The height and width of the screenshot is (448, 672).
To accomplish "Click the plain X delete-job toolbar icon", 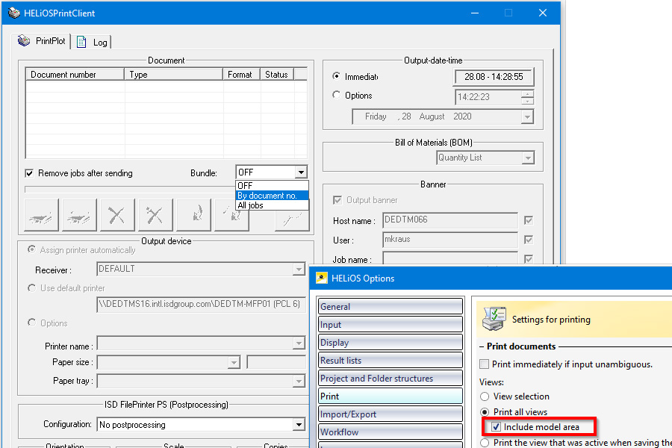I will tap(117, 215).
